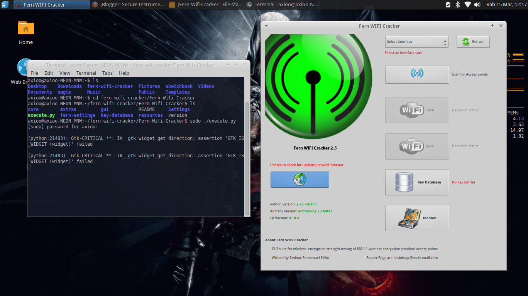The image size is (528, 296).
Task: Retry the update check with the globe button
Action: click(x=300, y=180)
